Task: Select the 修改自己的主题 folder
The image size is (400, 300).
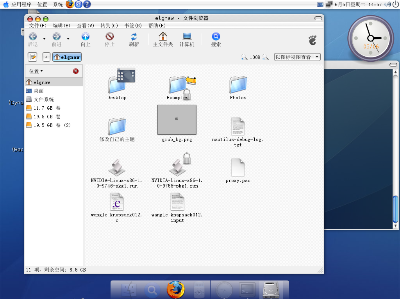Action: [x=117, y=127]
